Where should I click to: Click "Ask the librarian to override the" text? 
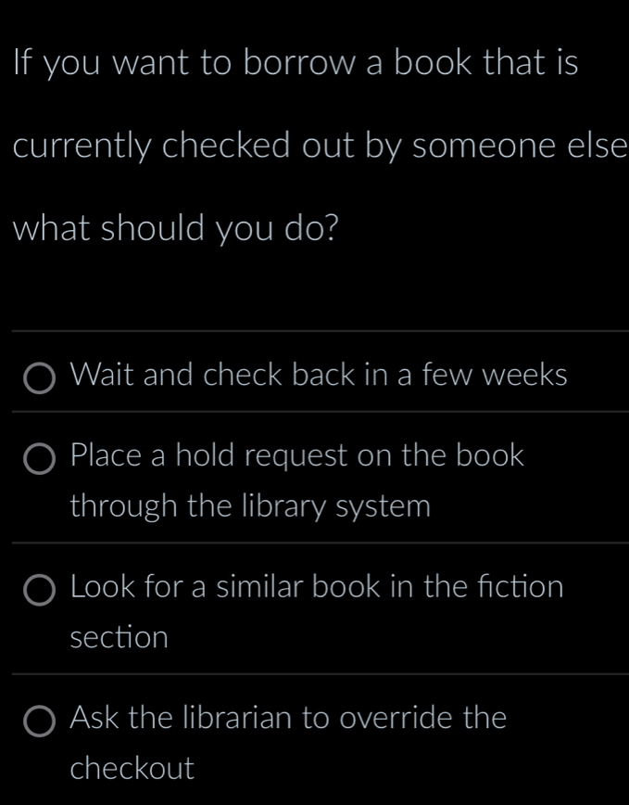coord(288,717)
